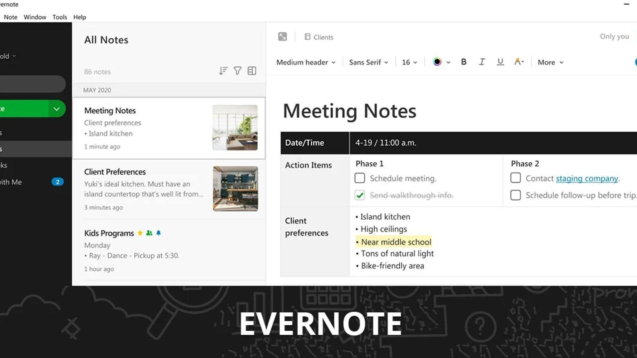Follow the staging company link
637x358 pixels.
click(587, 179)
